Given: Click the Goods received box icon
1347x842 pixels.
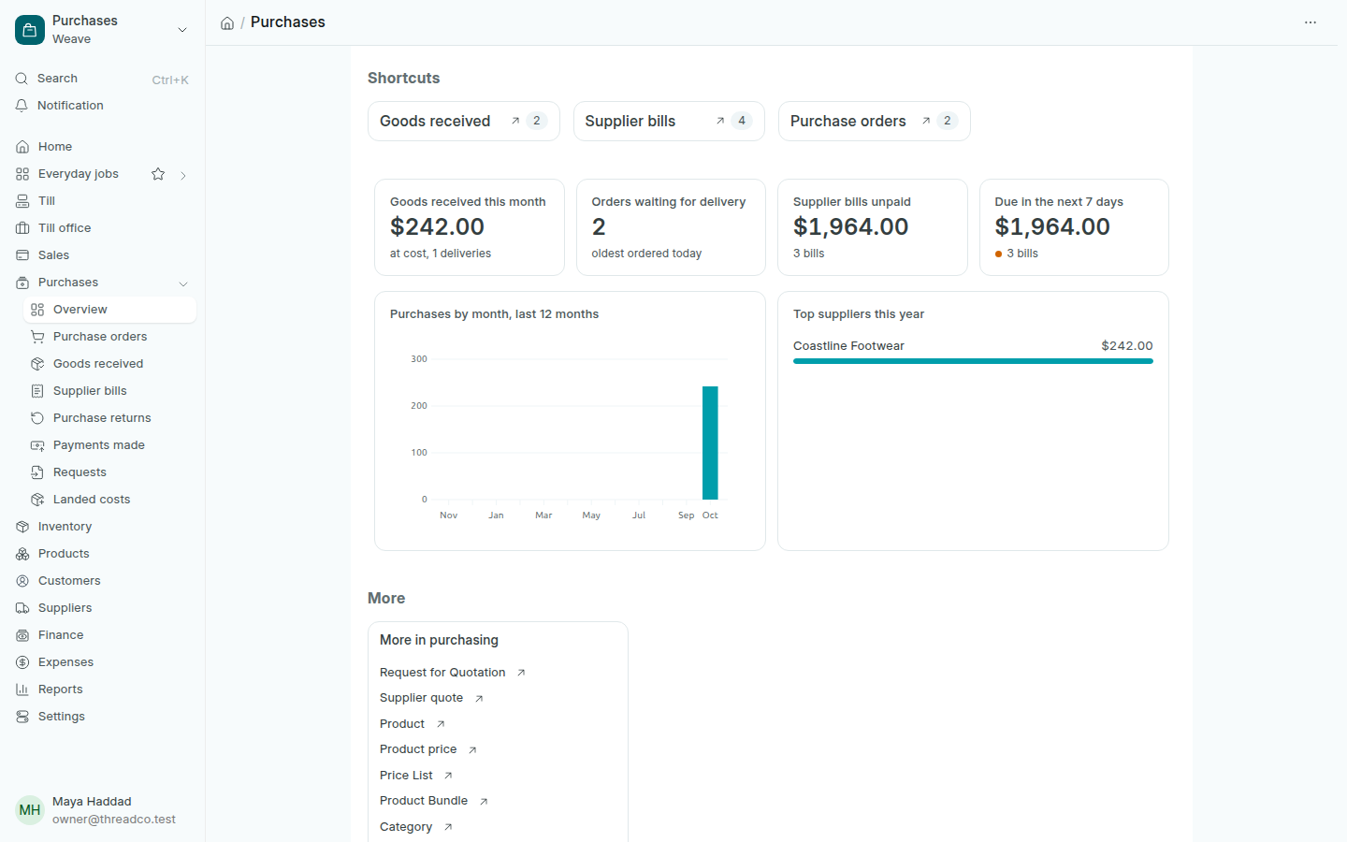Looking at the screenshot, I should 37,364.
